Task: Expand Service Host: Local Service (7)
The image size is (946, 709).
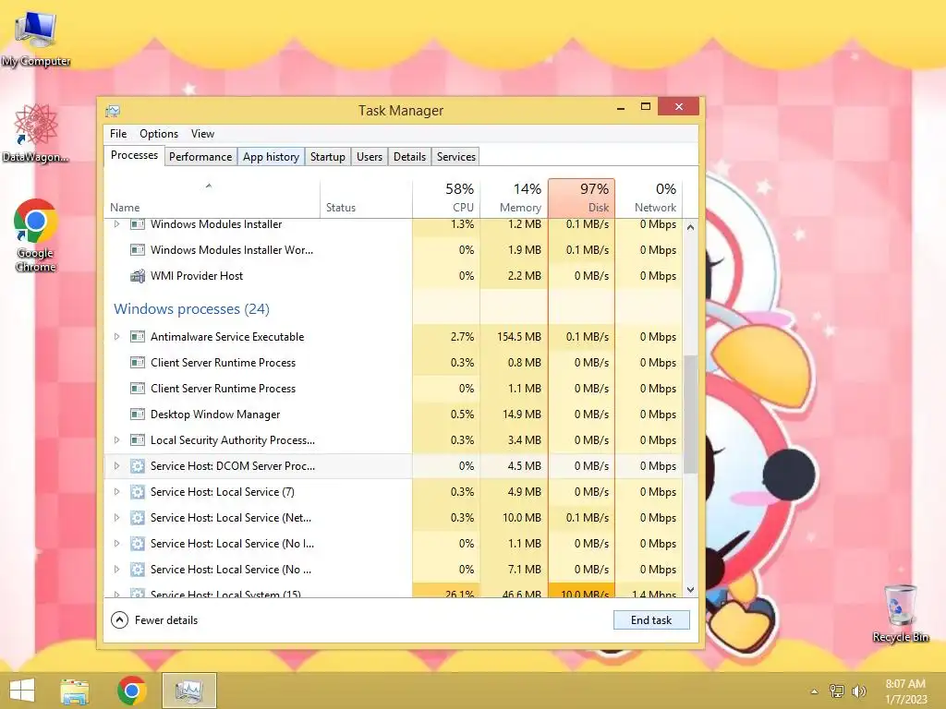Action: (117, 492)
